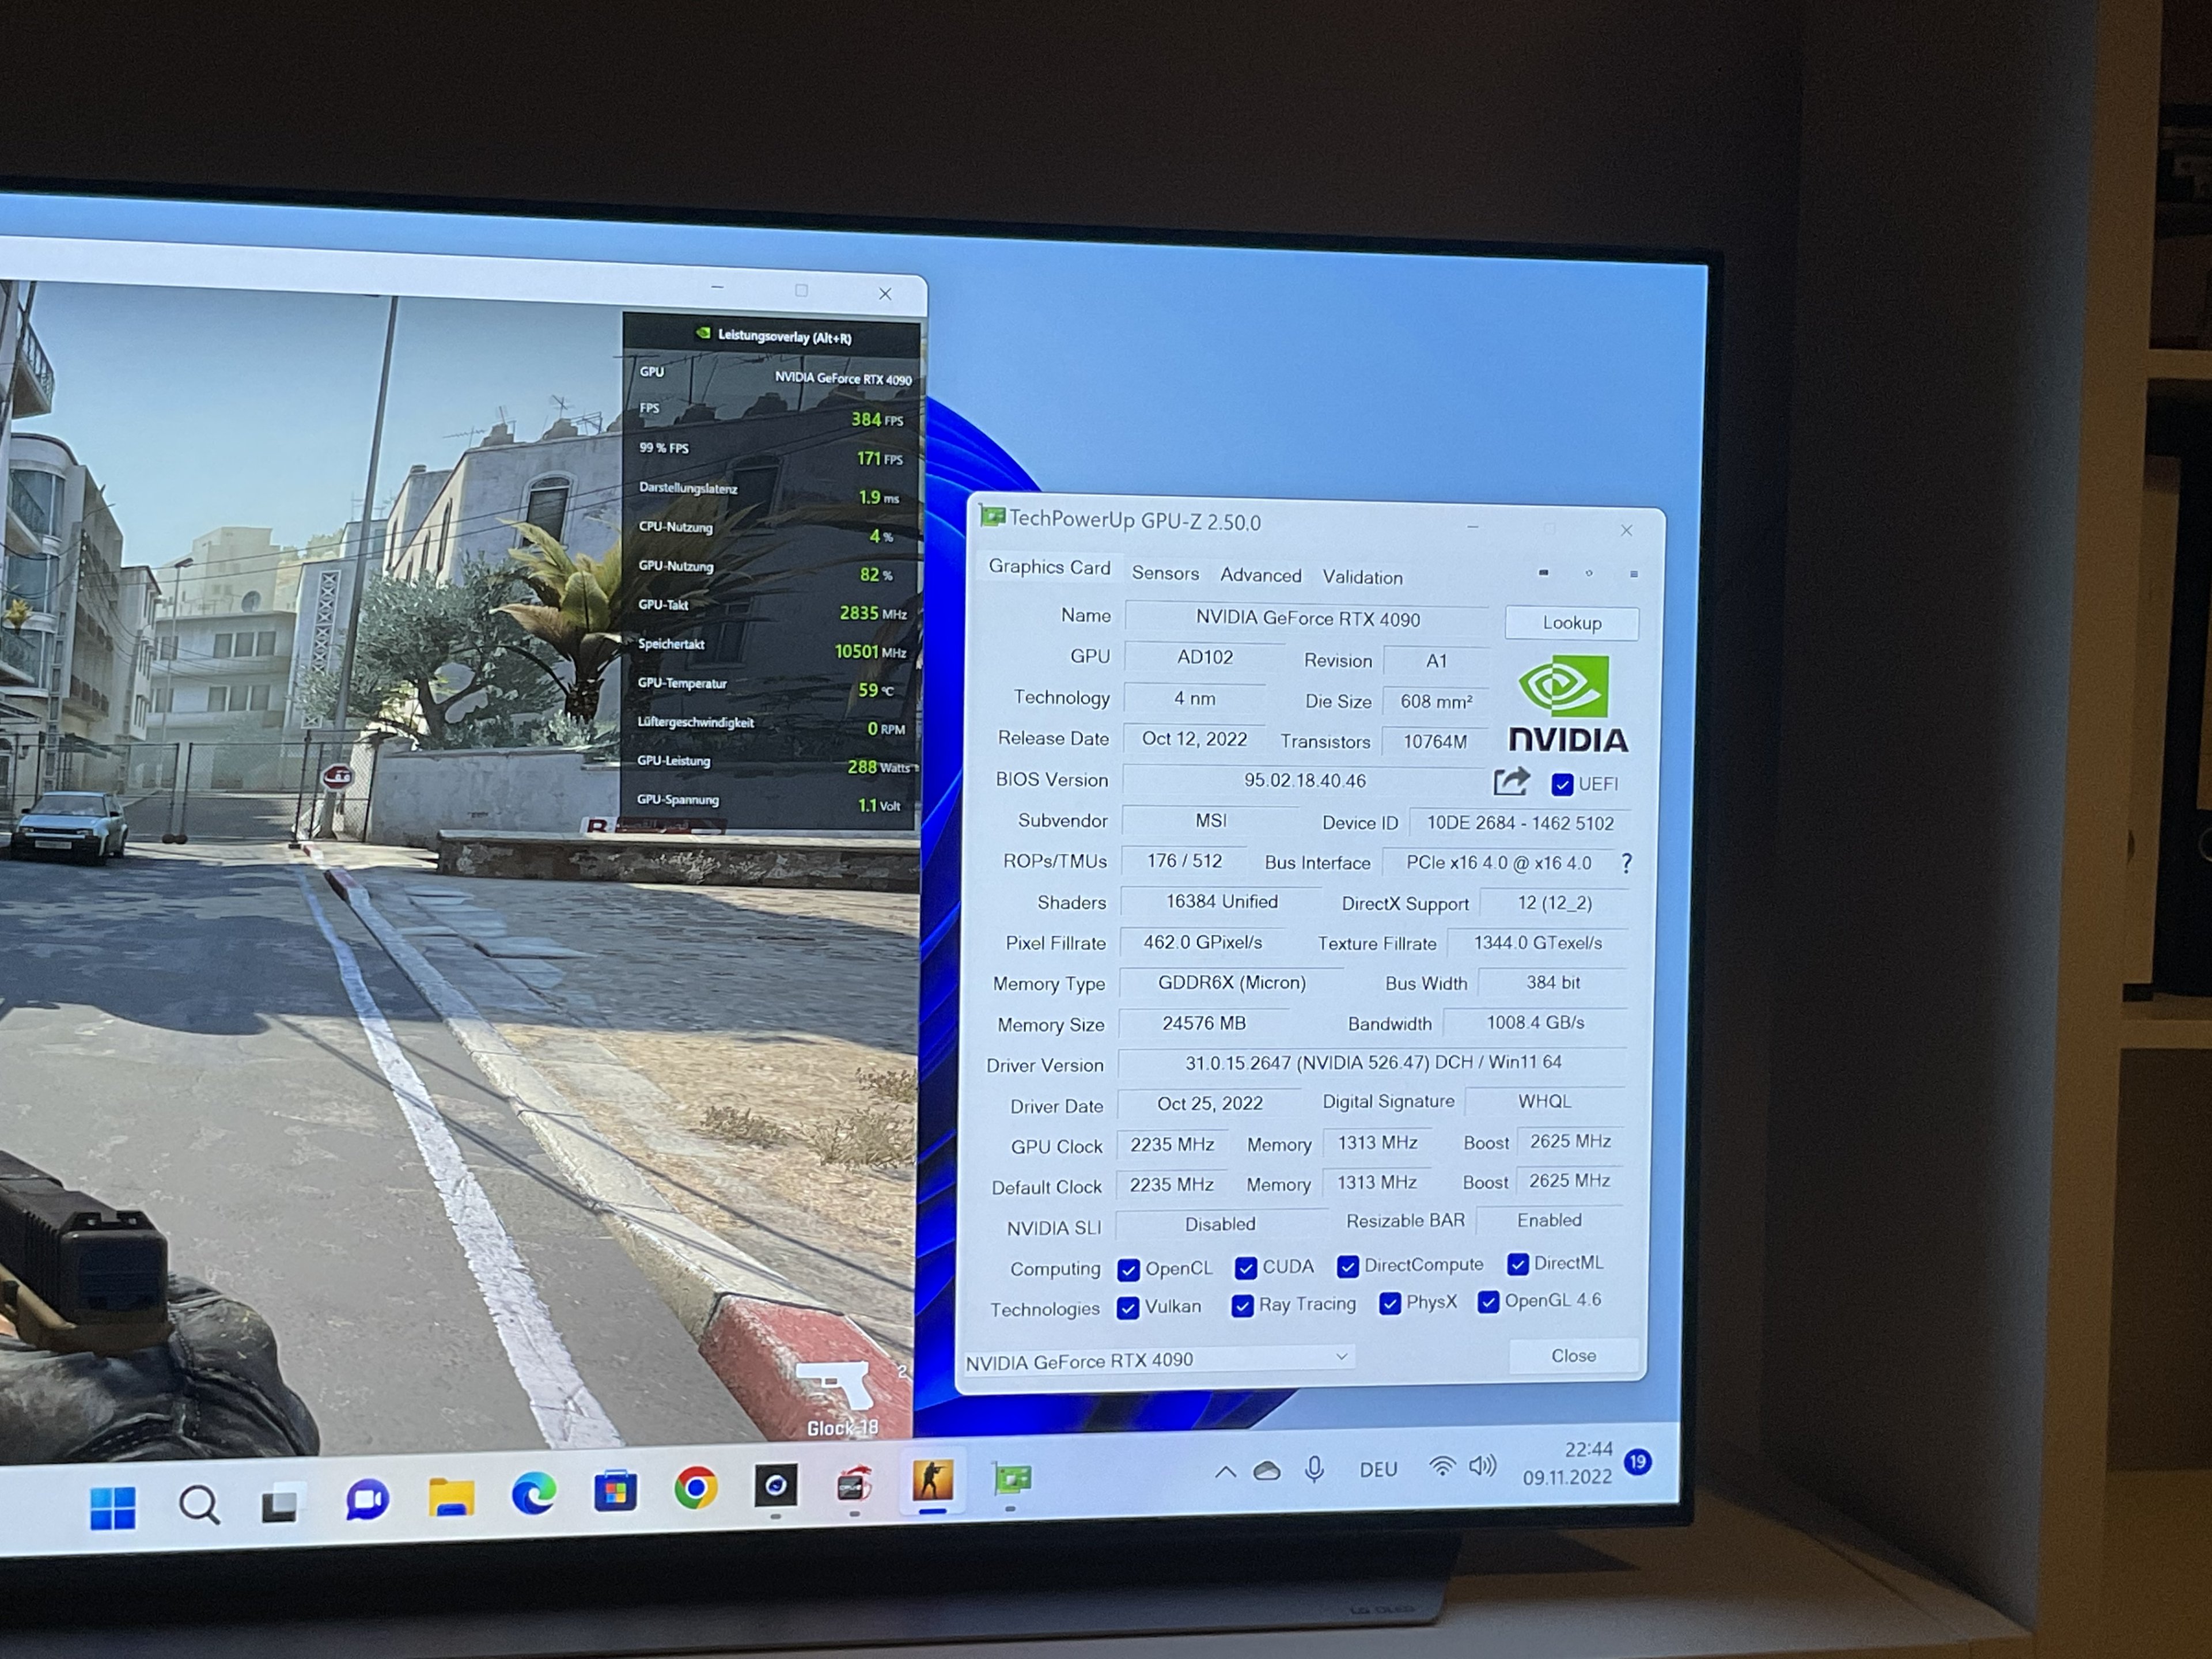Toggle the UEFI checkbox
This screenshot has height=1659, width=2212.
pyautogui.click(x=1562, y=785)
